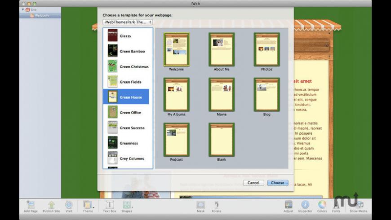
Task: Select the Welcome page in sidebar
Action: (41, 16)
